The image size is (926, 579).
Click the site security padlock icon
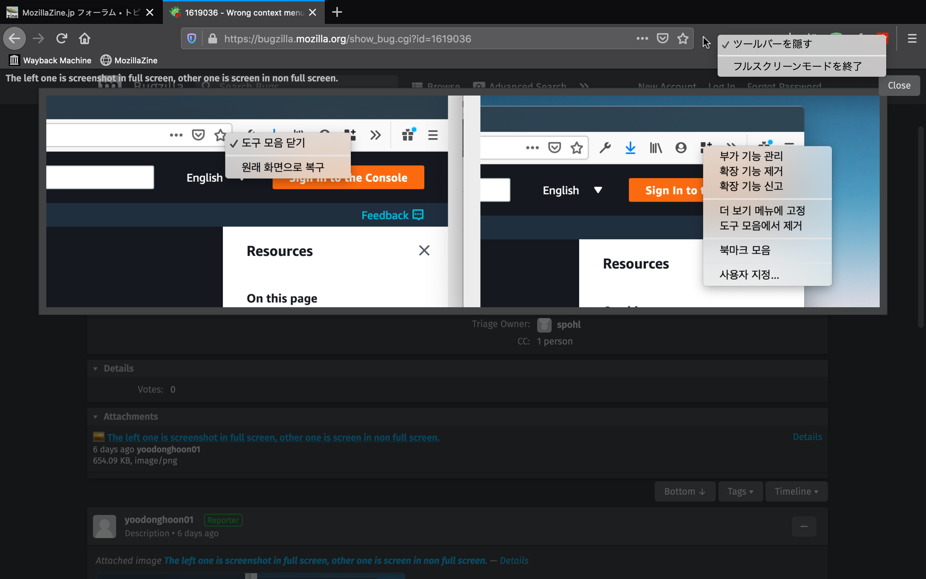point(213,38)
